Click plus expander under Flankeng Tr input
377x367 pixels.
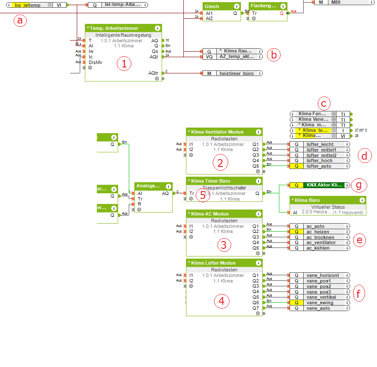(254, 18)
